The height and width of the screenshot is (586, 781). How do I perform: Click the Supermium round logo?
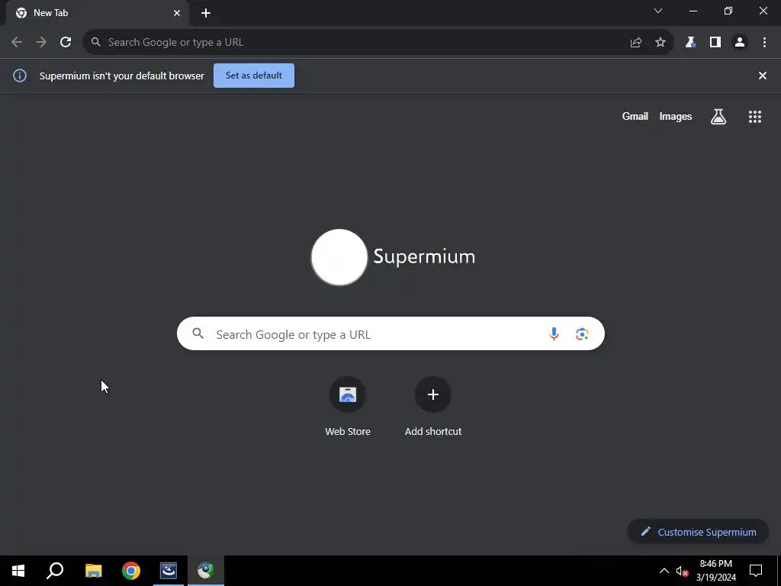(339, 257)
